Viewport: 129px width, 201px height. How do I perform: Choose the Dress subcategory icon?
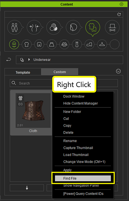coord(77,45)
